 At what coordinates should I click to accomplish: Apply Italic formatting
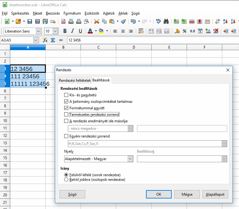click(x=73, y=31)
